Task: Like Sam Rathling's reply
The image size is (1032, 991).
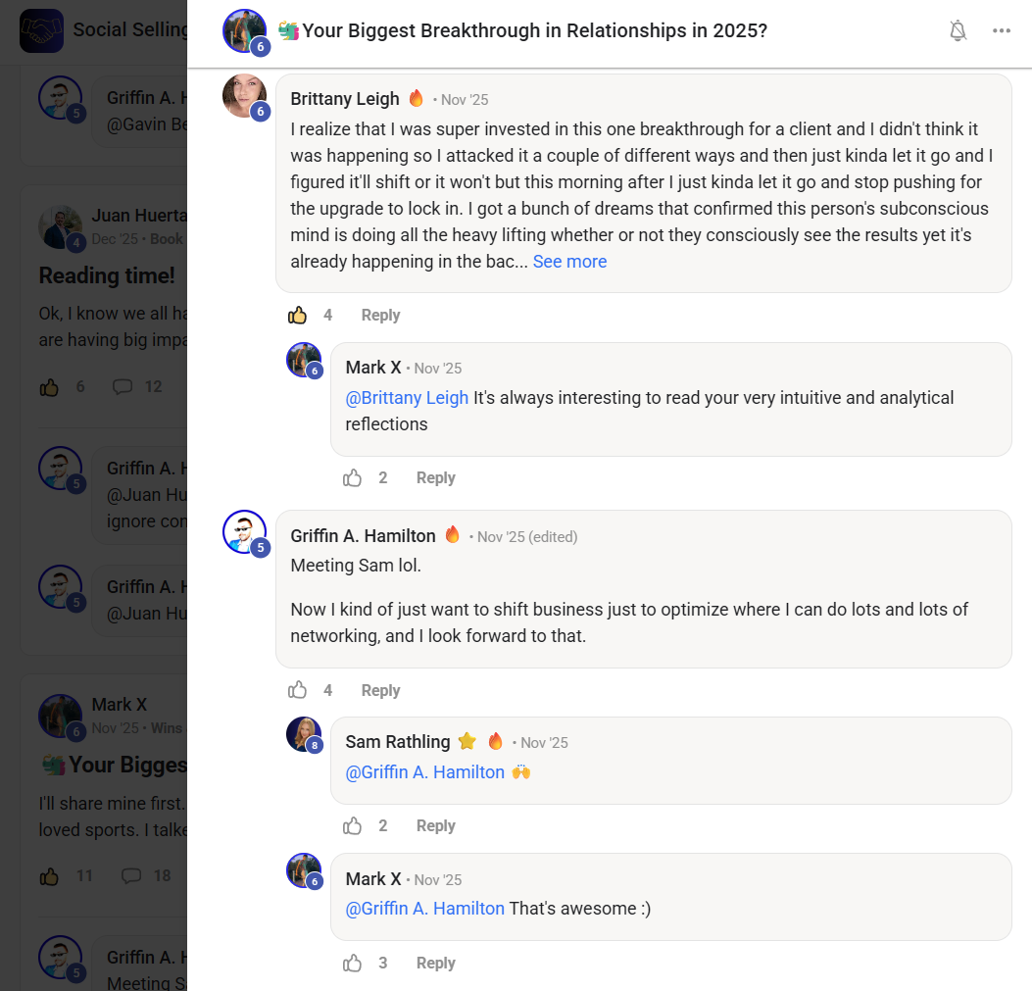Action: click(x=353, y=826)
